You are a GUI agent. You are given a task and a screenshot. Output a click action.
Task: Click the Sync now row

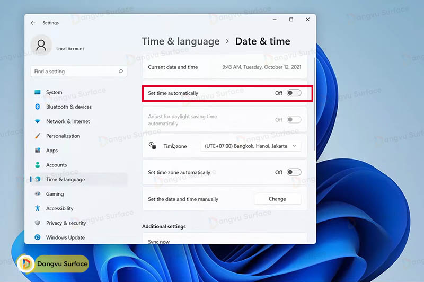coord(225,239)
